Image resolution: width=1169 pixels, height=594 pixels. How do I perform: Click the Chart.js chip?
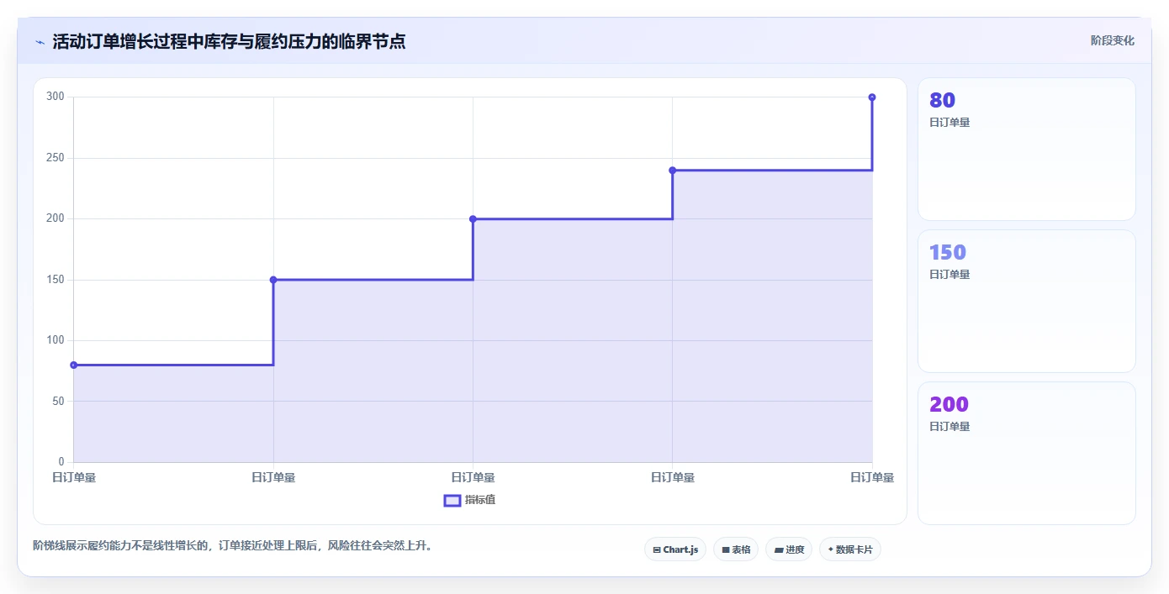(x=675, y=549)
